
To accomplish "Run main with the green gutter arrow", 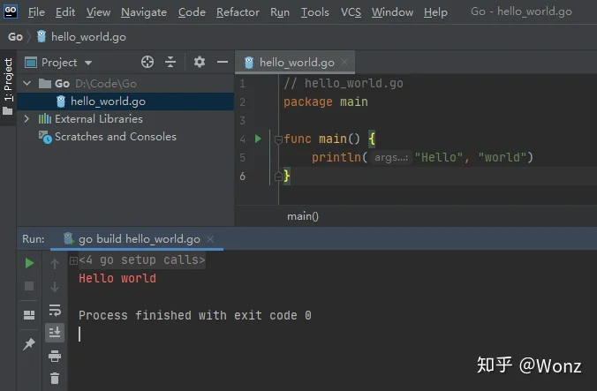I will [x=258, y=139].
